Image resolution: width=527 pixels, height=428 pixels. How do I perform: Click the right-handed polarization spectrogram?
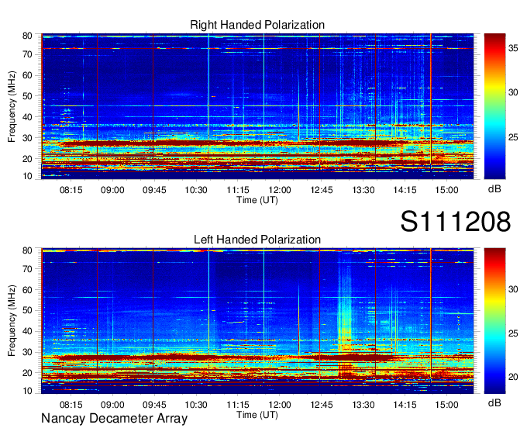point(257,106)
